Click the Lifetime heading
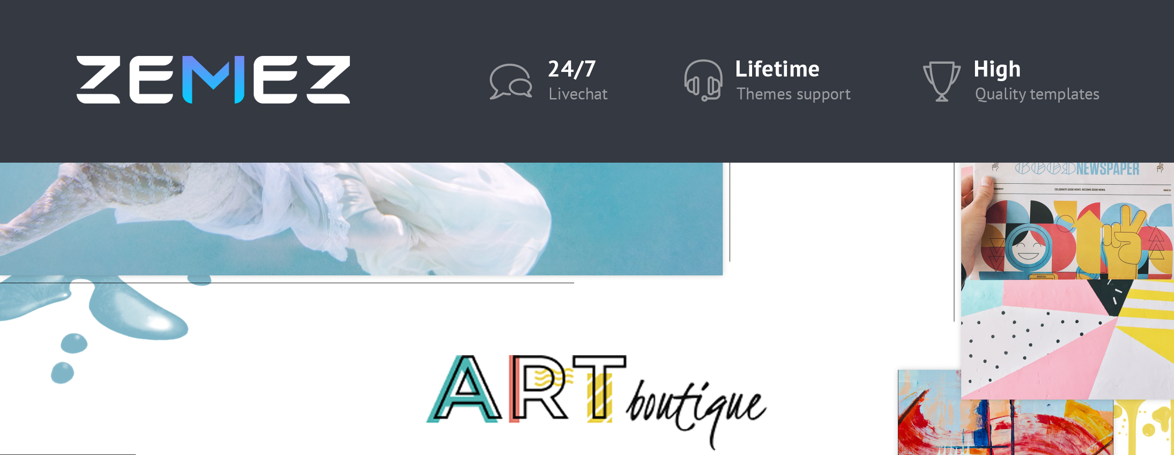The width and height of the screenshot is (1174, 455). 777,69
